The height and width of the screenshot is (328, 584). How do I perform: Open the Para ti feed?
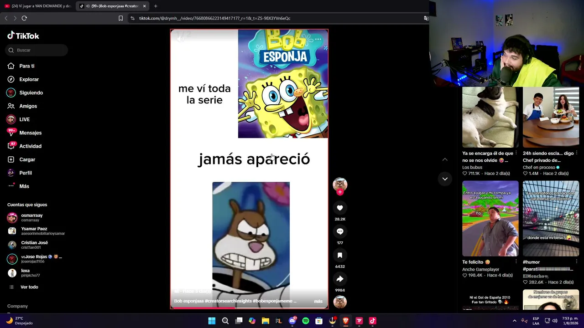21,66
